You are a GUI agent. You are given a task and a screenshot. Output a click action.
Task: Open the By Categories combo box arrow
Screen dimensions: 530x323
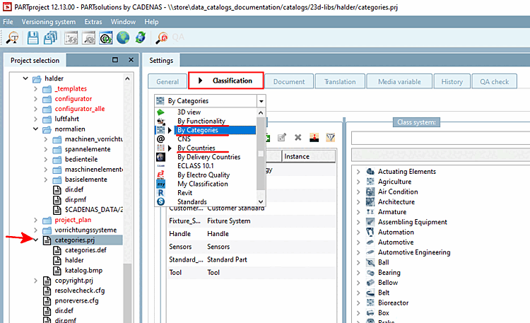click(261, 101)
